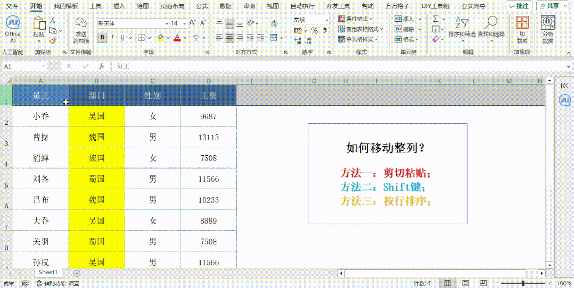Switch to the 页面布局 tab

172,6
